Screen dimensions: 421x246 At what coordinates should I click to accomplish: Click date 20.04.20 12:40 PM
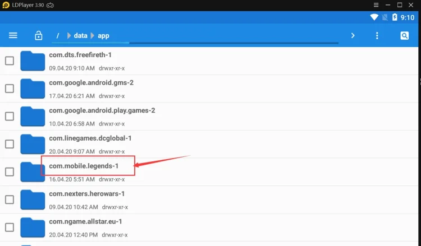click(x=74, y=235)
